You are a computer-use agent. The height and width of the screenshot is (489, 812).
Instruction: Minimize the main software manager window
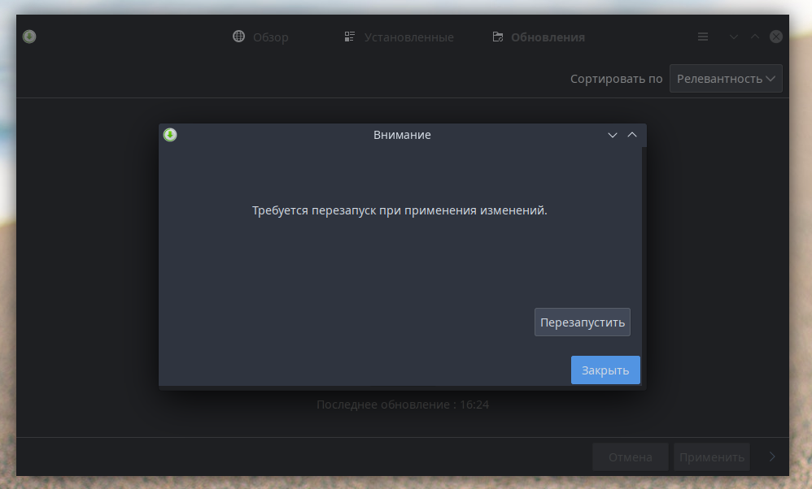pyautogui.click(x=733, y=37)
